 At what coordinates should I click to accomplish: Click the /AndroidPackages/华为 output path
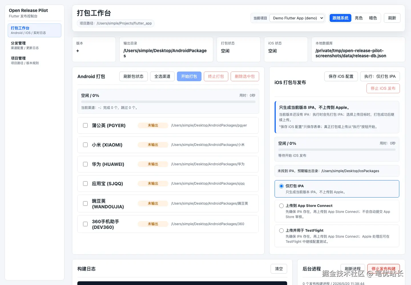pos(208,164)
